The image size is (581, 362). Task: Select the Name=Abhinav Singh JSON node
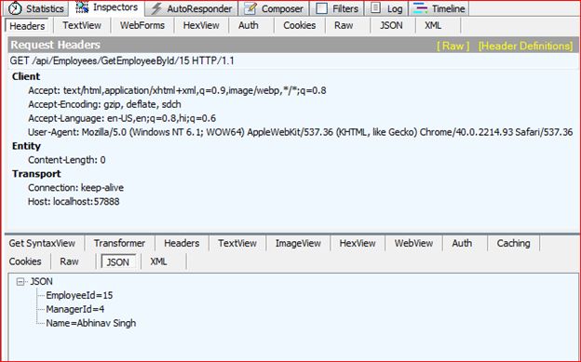pos(91,323)
